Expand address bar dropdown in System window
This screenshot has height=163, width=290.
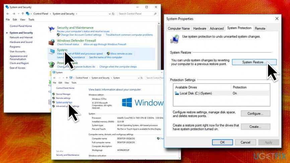pos(139,78)
